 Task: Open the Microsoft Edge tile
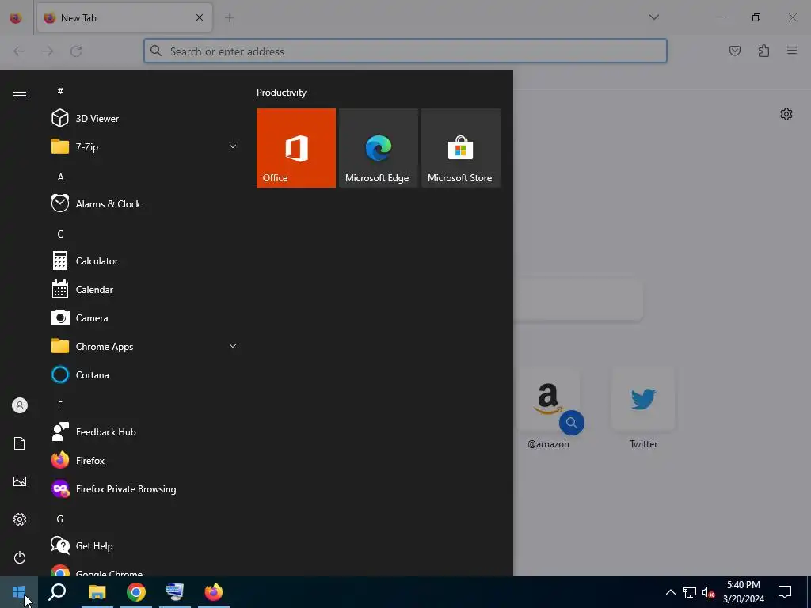(378, 148)
